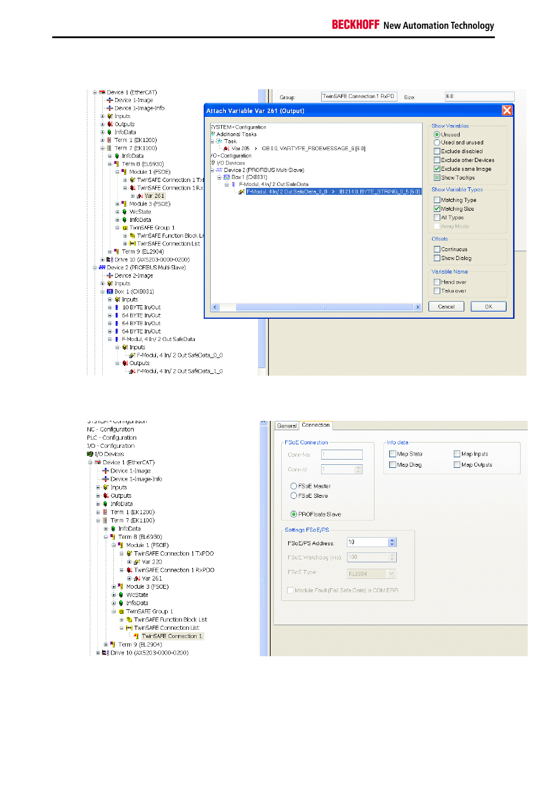Click the F-Modul SafeData module icon in the left project tree
Image resolution: width=560 pixels, height=793 pixels.
[117, 339]
